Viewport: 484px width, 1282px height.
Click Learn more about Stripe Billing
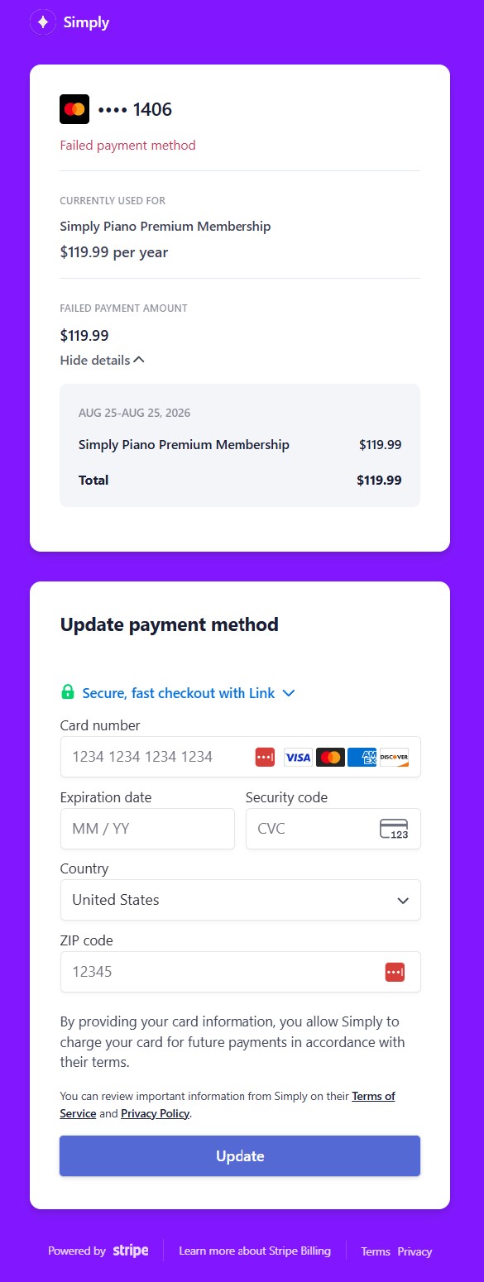[x=255, y=1251]
